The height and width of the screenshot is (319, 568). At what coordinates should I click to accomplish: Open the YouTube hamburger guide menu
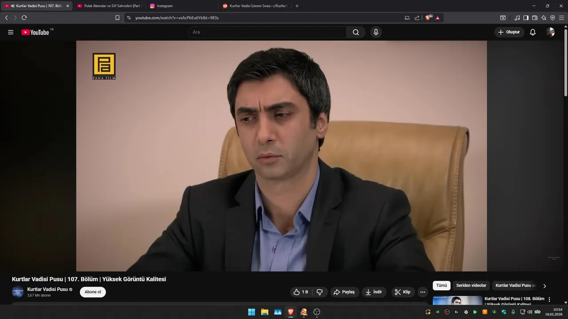click(x=11, y=32)
